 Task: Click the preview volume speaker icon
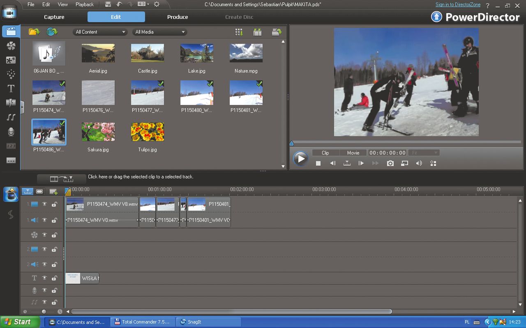pos(419,163)
